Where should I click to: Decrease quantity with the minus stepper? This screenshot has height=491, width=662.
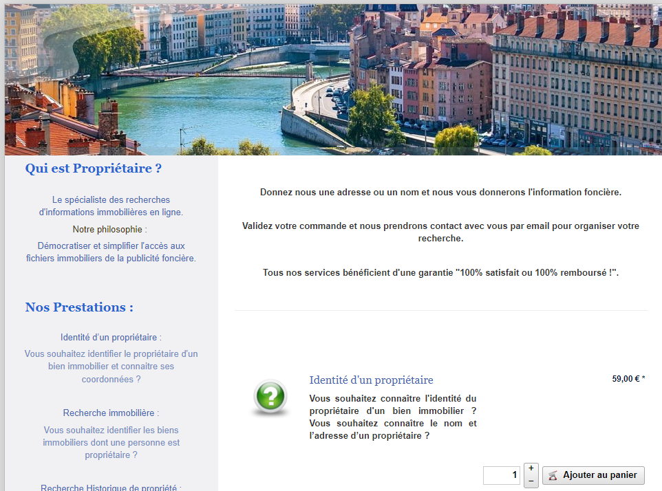pos(531,481)
